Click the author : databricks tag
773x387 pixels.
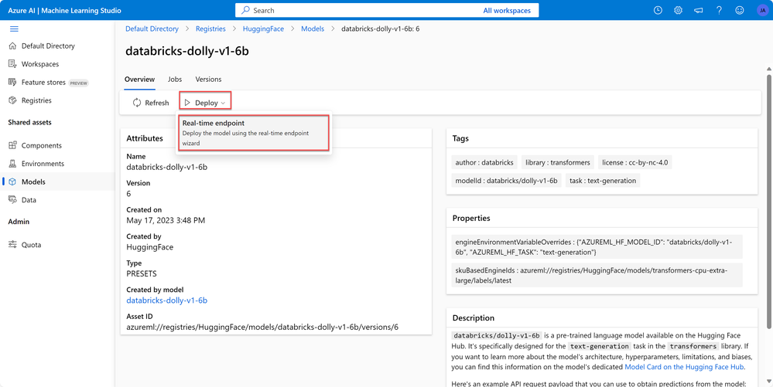click(x=484, y=162)
